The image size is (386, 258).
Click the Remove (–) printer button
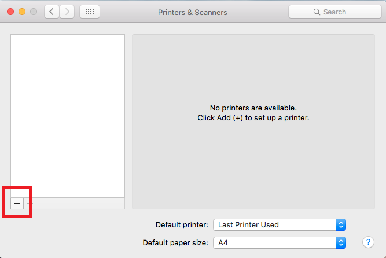(x=30, y=204)
